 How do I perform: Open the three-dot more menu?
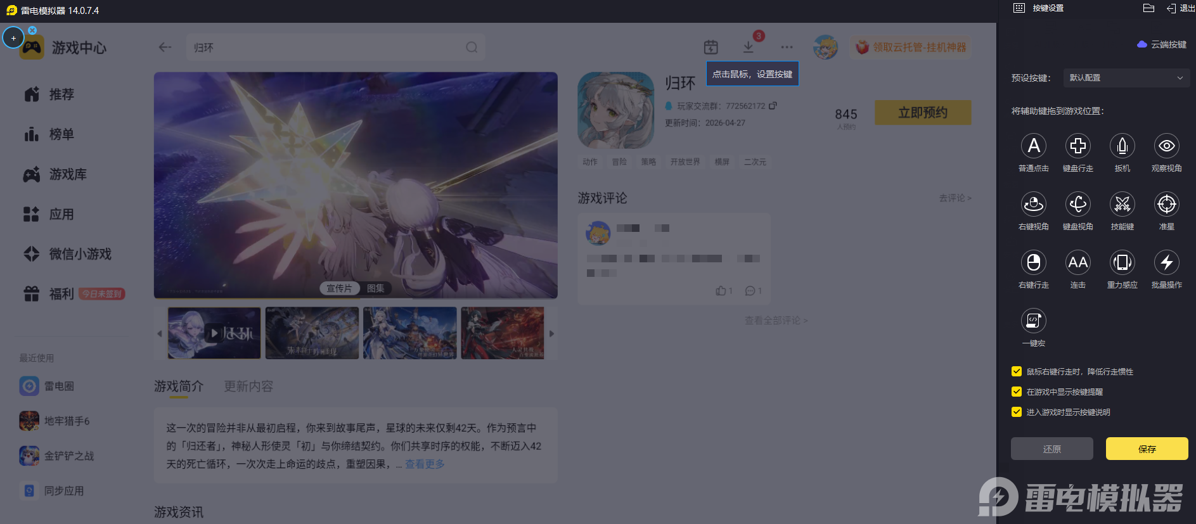(x=787, y=47)
